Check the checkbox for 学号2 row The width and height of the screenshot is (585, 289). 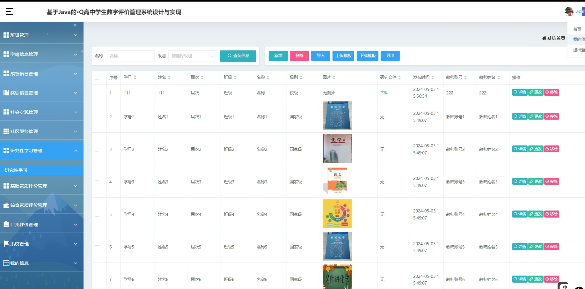(x=98, y=149)
